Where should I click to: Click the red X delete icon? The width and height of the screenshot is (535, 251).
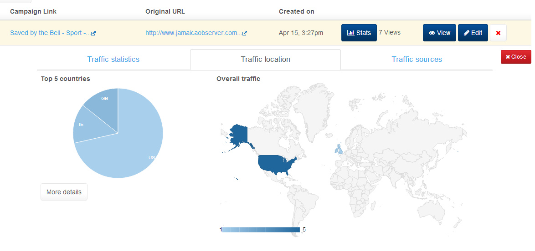click(498, 33)
